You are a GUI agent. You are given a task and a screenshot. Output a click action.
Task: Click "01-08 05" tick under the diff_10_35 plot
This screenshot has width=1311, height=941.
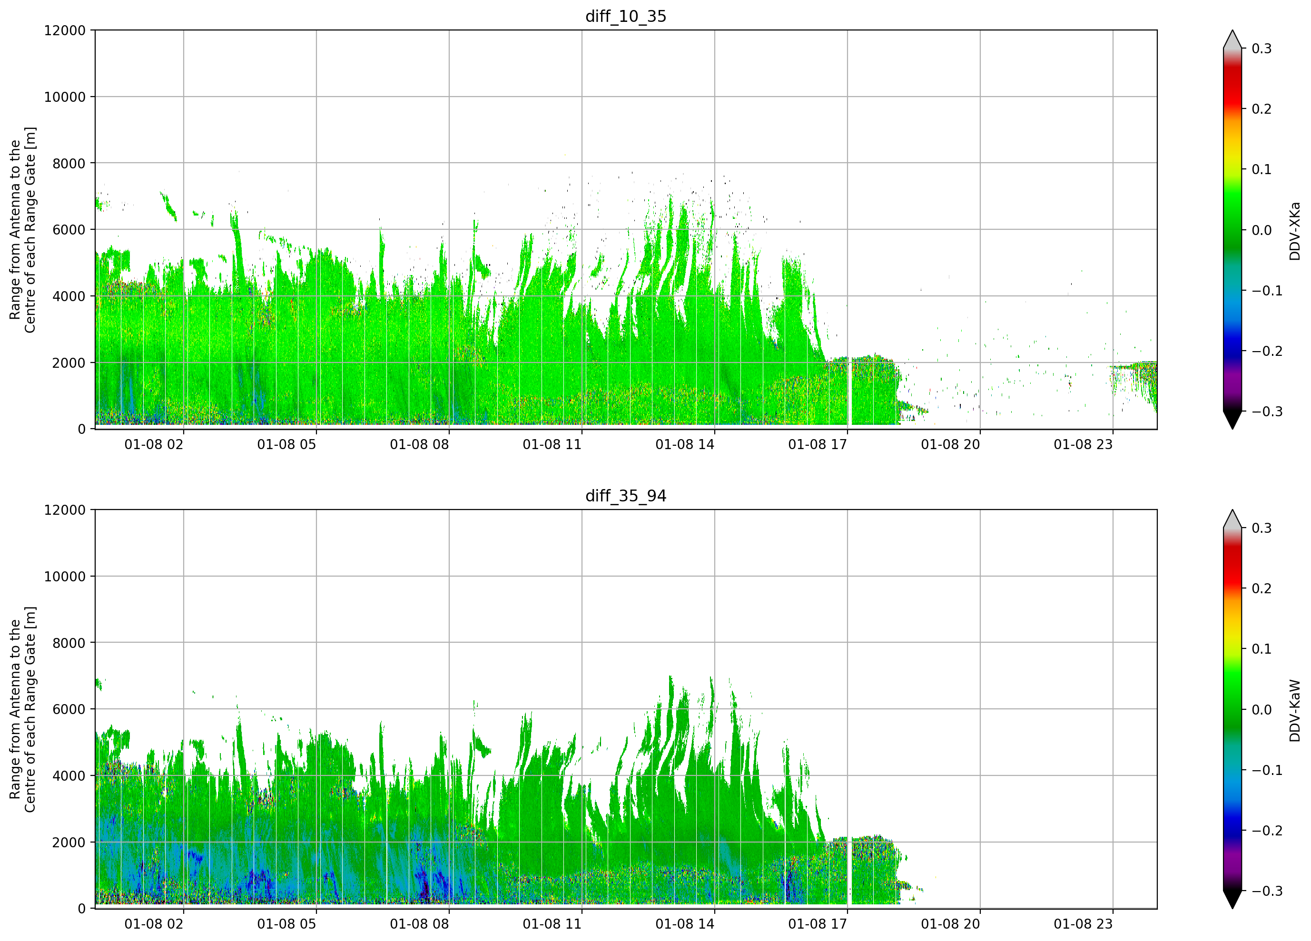[287, 444]
